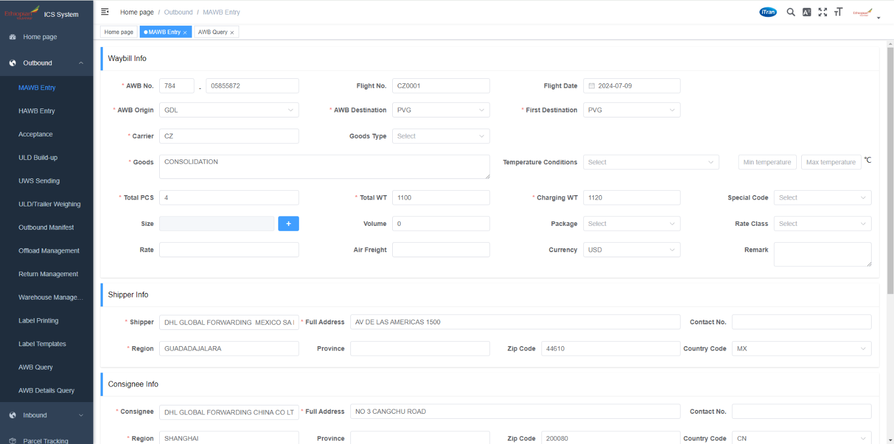Open the iTran translation icon
894x444 pixels.
coord(768,12)
